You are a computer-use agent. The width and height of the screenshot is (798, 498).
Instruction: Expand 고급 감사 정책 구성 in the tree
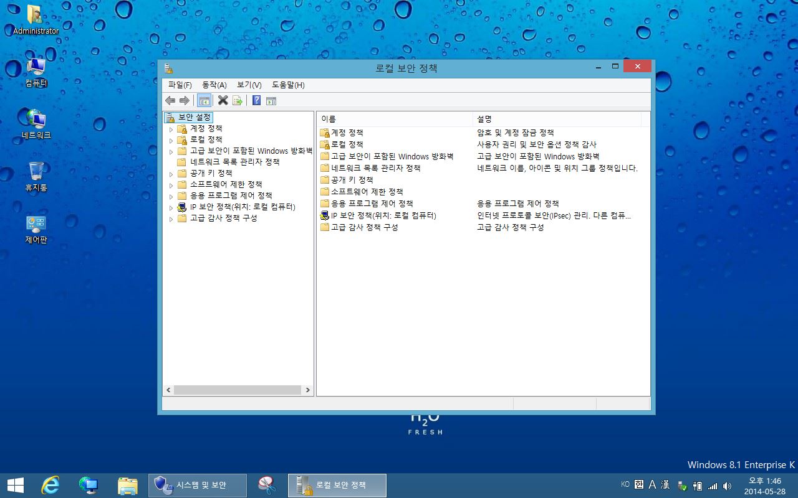171,219
